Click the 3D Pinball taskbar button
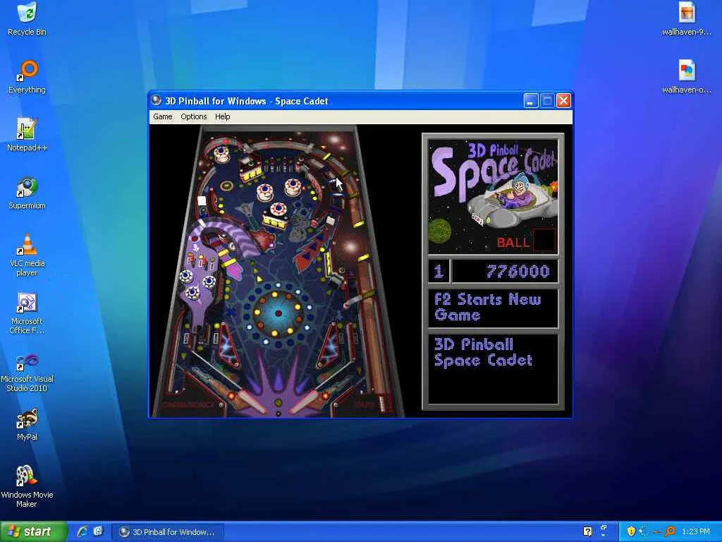Screen dimensions: 722x542 (x=168, y=532)
